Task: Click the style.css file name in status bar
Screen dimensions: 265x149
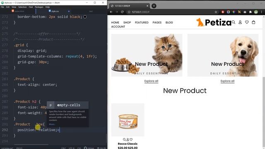Action: coord(7,148)
